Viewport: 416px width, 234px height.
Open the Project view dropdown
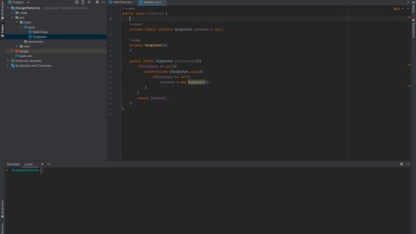click(28, 2)
